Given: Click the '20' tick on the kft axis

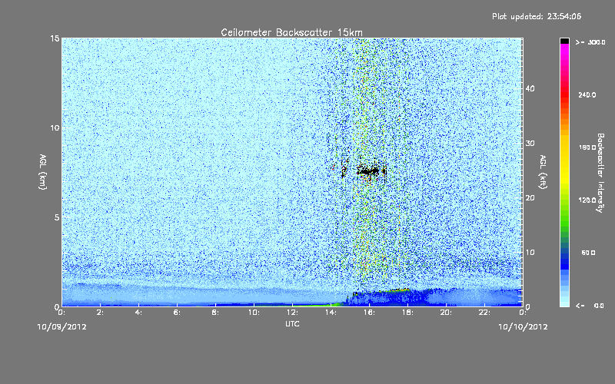Looking at the screenshot, I should [530, 198].
